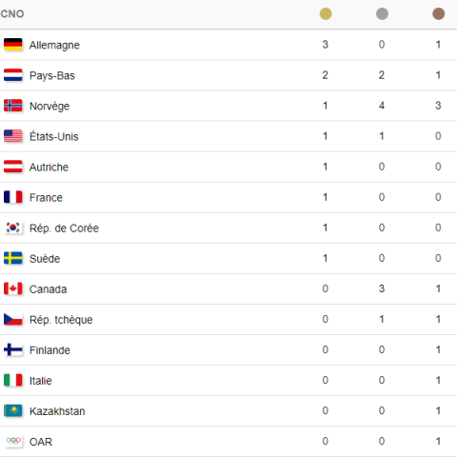This screenshot has height=457, width=457.
Task: Click the Germany flag icon
Action: point(13,45)
